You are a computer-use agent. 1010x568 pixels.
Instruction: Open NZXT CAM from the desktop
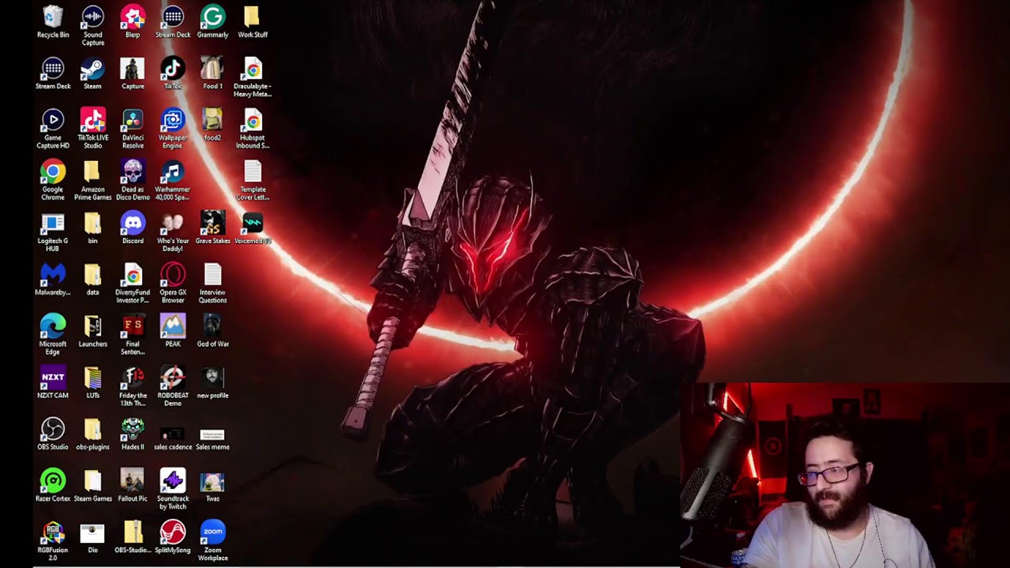coord(53,383)
